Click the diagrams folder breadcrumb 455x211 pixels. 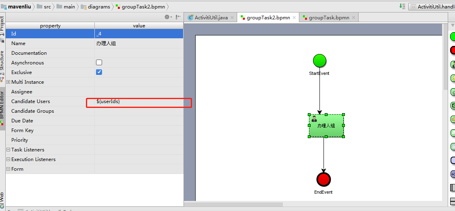[x=95, y=7]
